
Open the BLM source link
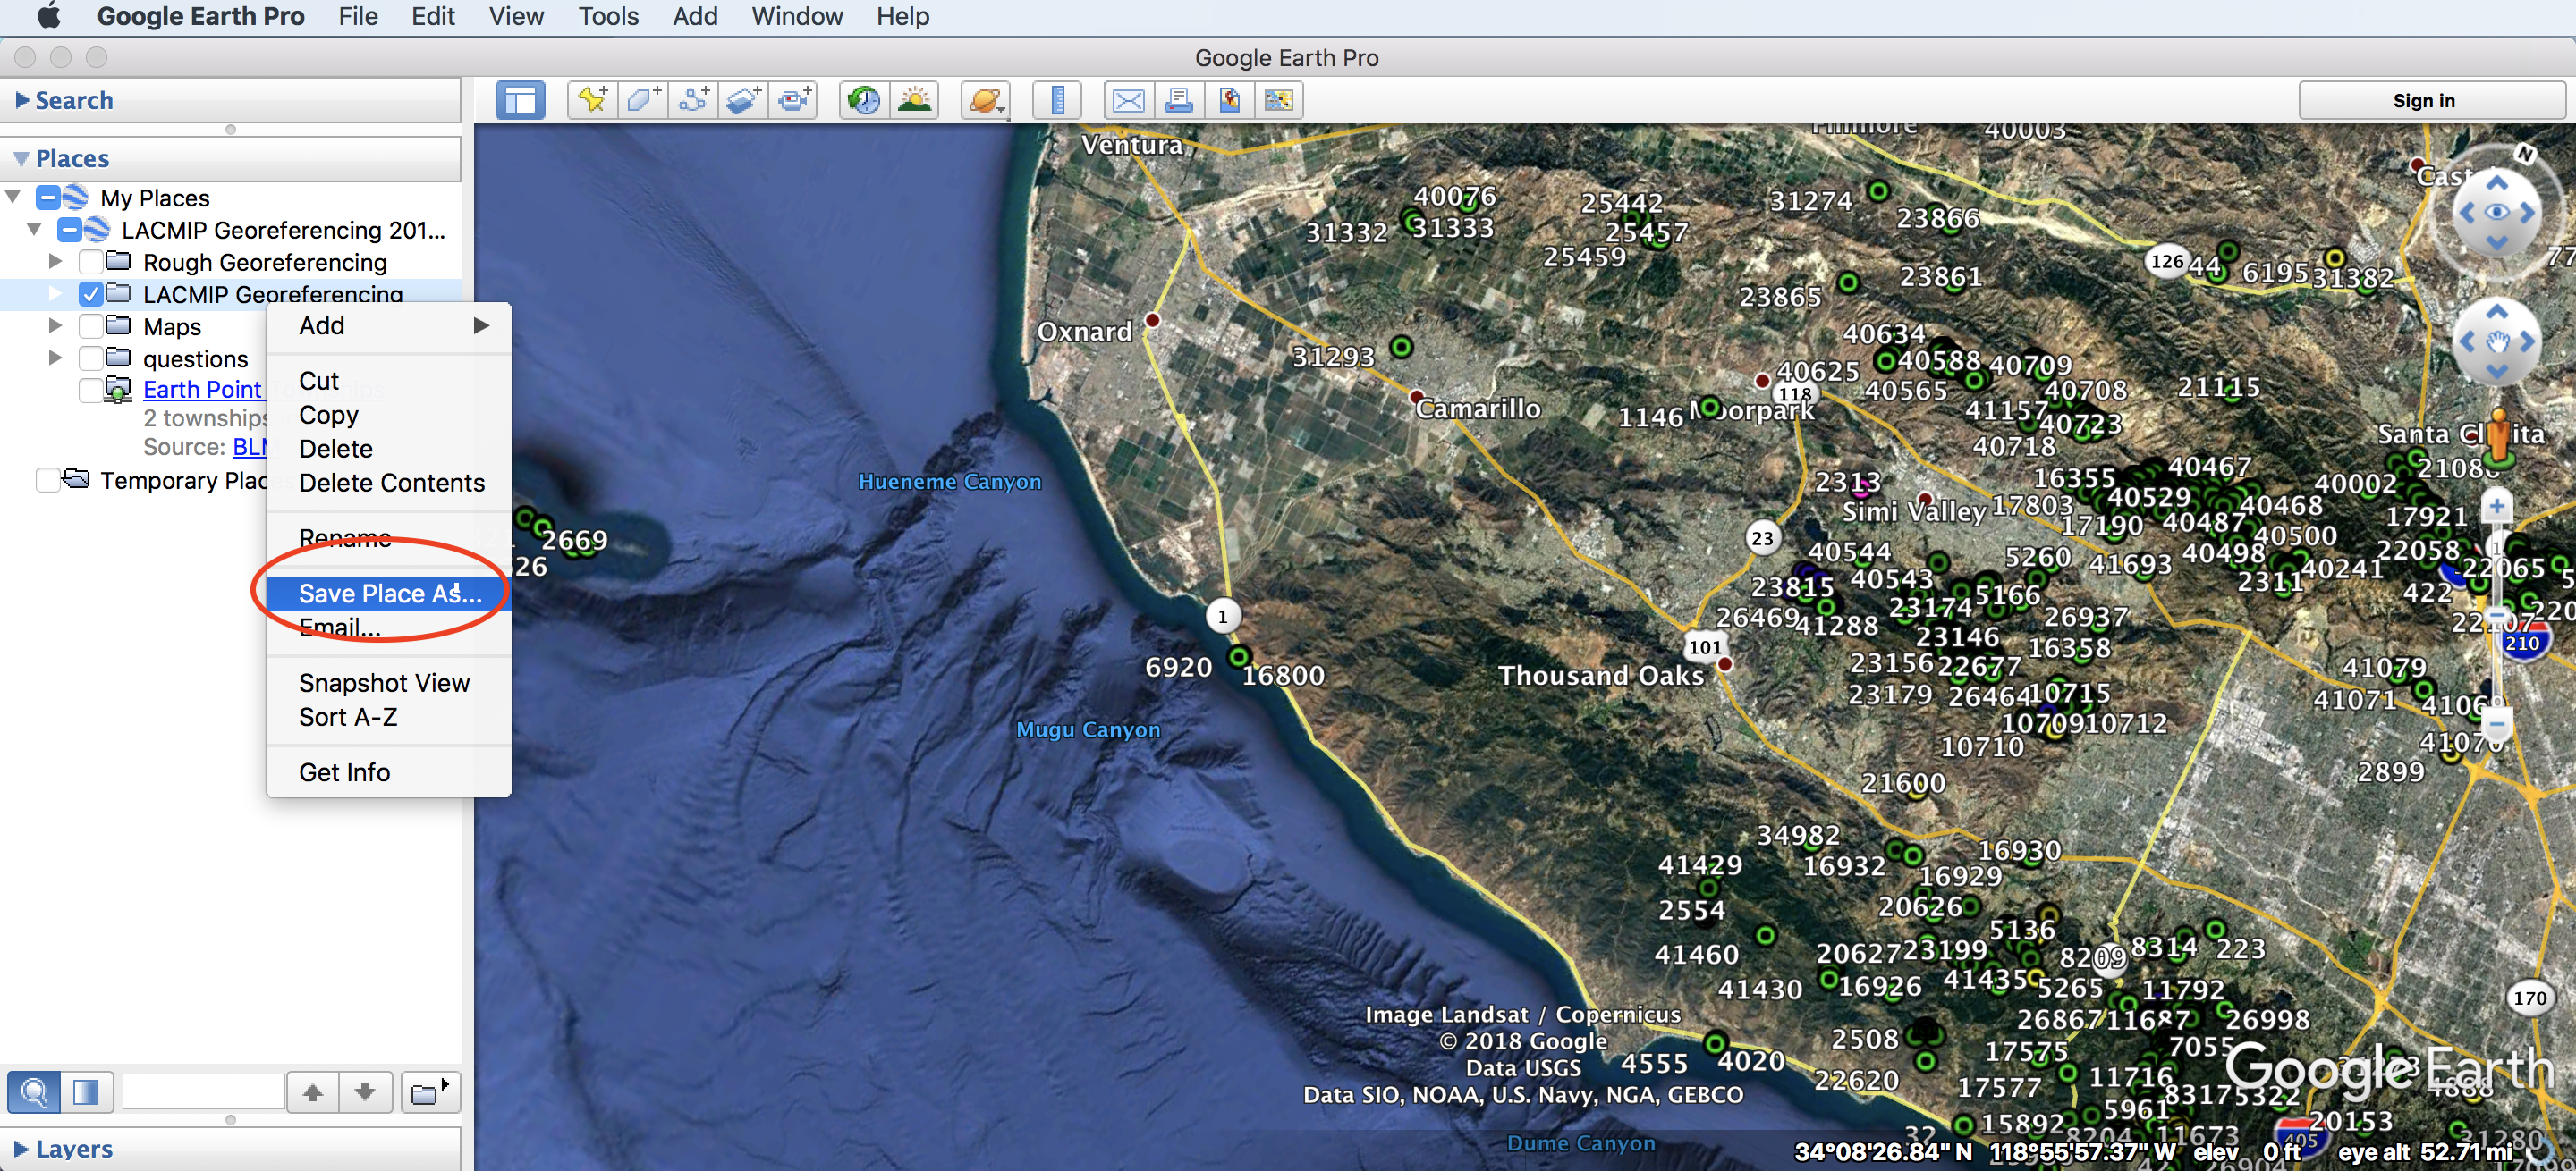coord(249,447)
